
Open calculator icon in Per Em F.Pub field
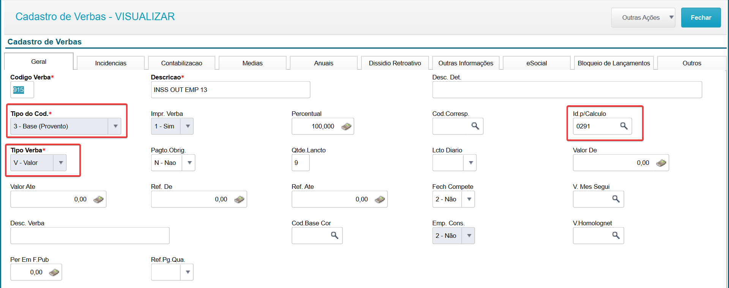(54, 272)
